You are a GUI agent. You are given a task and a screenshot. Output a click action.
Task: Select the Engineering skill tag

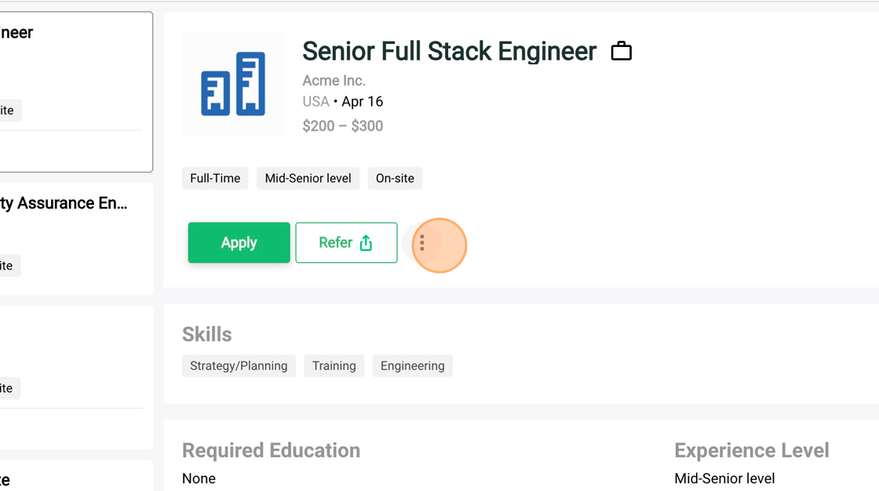coord(412,366)
